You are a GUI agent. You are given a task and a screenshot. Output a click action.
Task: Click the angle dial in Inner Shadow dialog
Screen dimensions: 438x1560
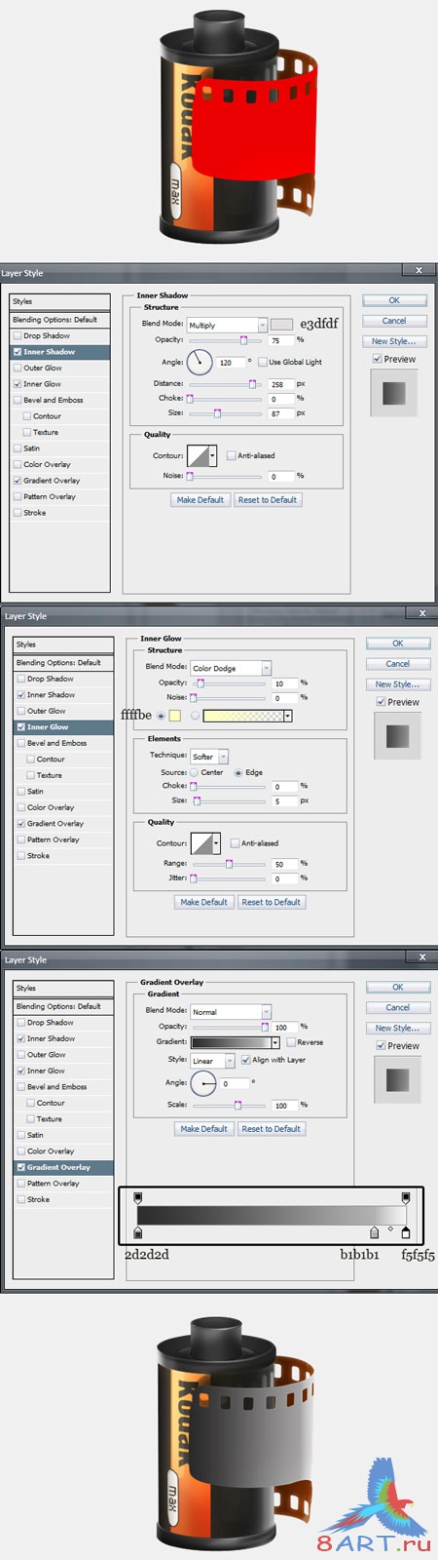(x=200, y=363)
